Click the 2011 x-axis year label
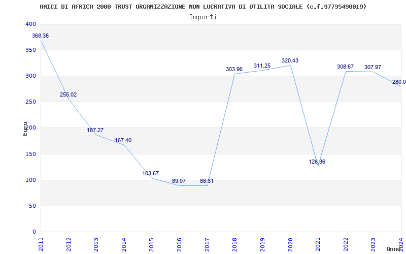 coord(41,244)
